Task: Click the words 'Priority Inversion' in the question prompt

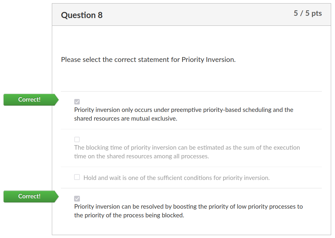Action: [x=208, y=60]
